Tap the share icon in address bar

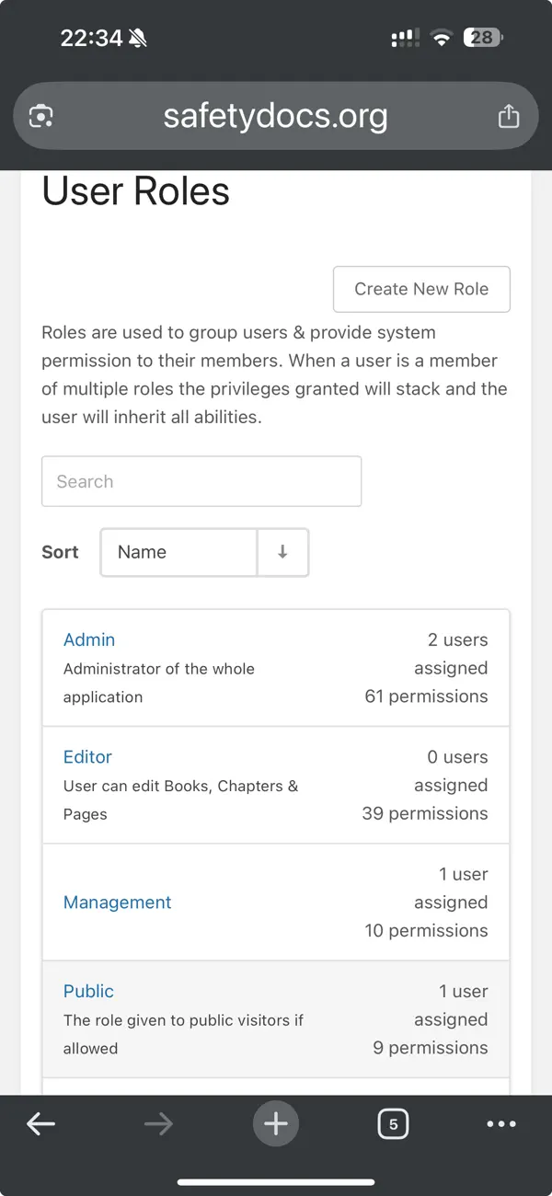508,117
